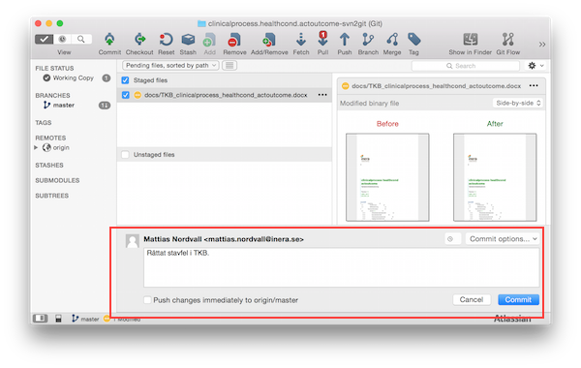Viewport: 581px width, 368px height.
Task: Fetch from remote using Fetch icon
Action: click(301, 40)
